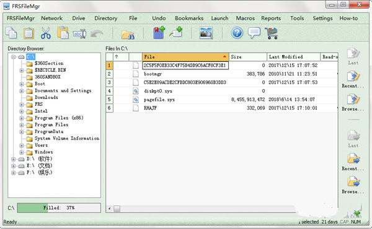Open the Bookmarks menu

coord(189,18)
